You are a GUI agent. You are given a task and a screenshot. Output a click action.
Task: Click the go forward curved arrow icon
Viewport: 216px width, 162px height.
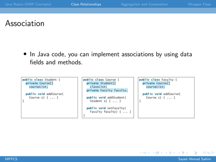tap(212, 153)
